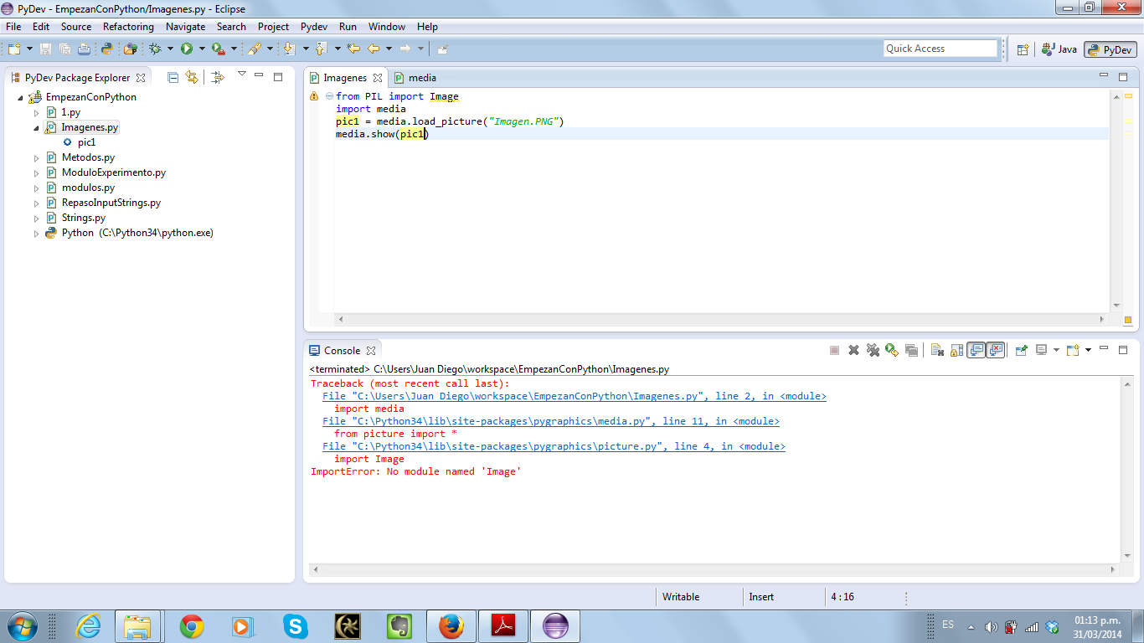Viewport: 1144px width, 643px height.
Task: Pin the console with pin icon
Action: [1021, 351]
